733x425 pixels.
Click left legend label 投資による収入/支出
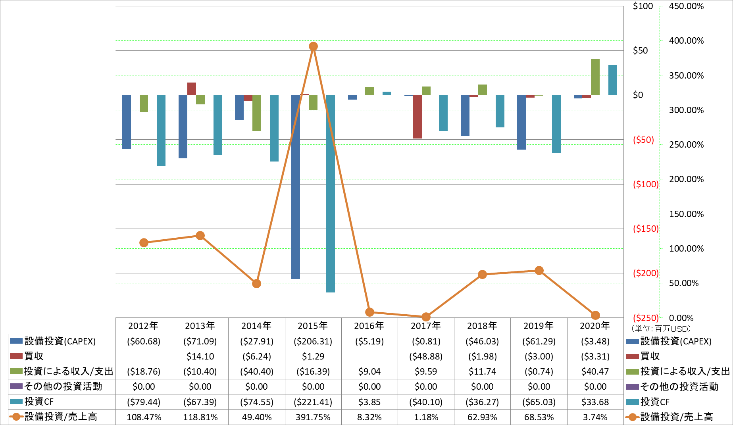pos(69,371)
